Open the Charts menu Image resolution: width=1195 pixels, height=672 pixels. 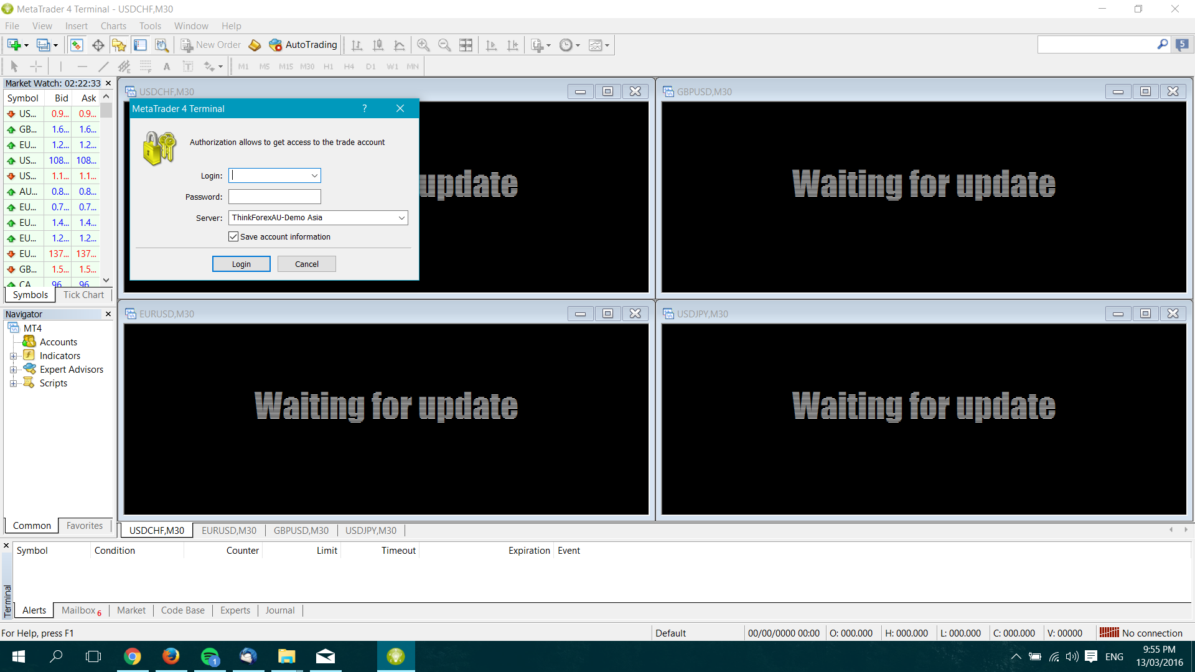[x=113, y=26]
